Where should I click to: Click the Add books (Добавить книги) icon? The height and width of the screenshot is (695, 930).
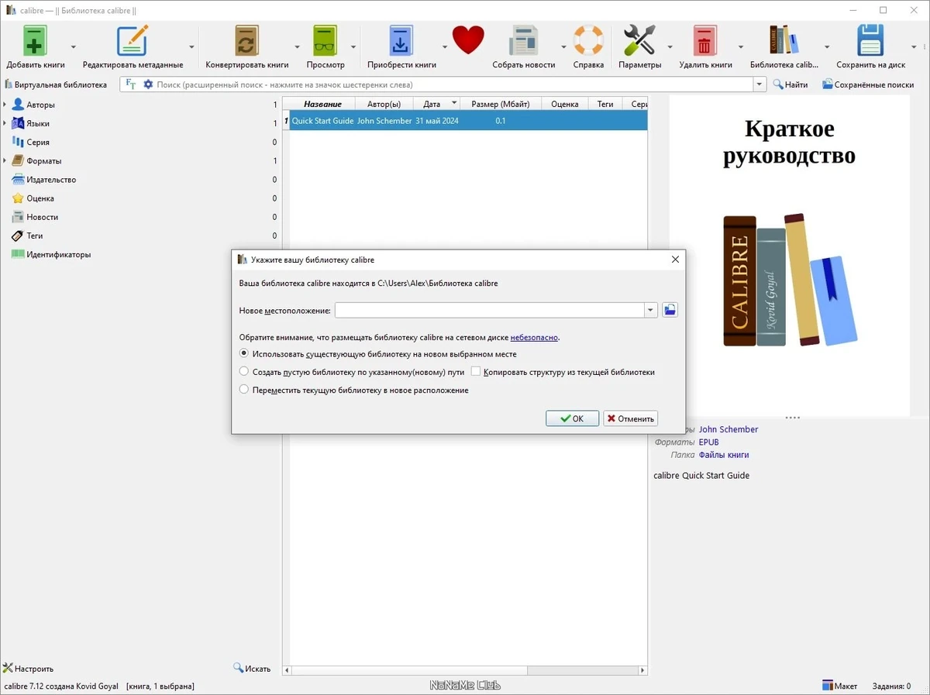pos(35,40)
